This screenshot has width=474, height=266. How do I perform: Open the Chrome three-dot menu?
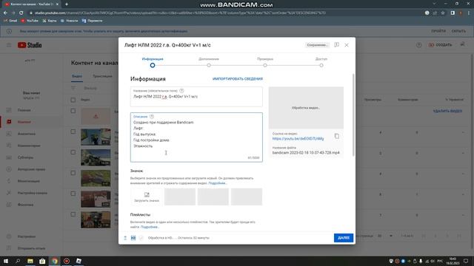(x=469, y=13)
